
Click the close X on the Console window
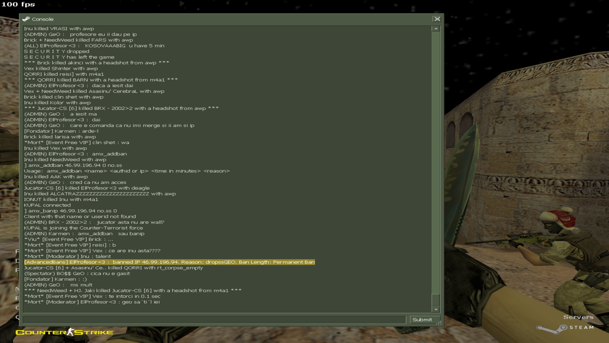(x=436, y=19)
